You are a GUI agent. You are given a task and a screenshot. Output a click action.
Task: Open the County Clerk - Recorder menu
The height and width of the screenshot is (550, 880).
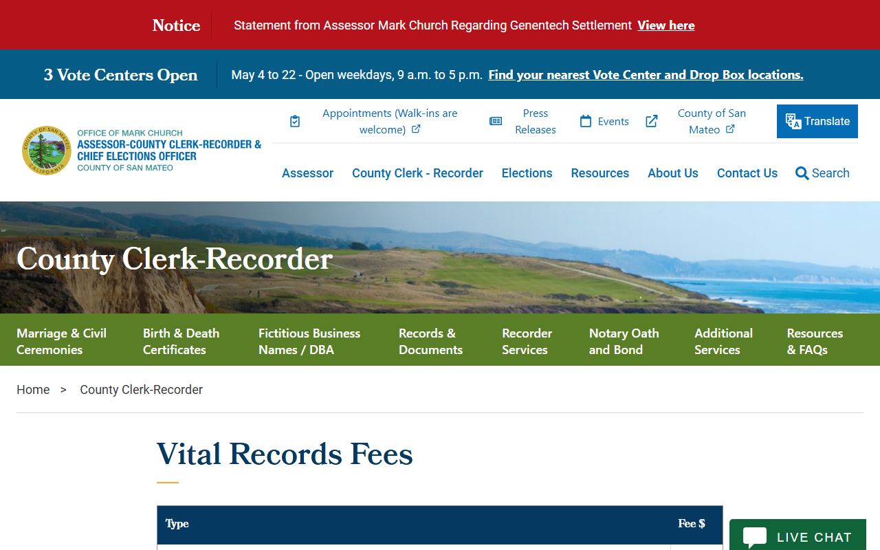[x=417, y=173]
